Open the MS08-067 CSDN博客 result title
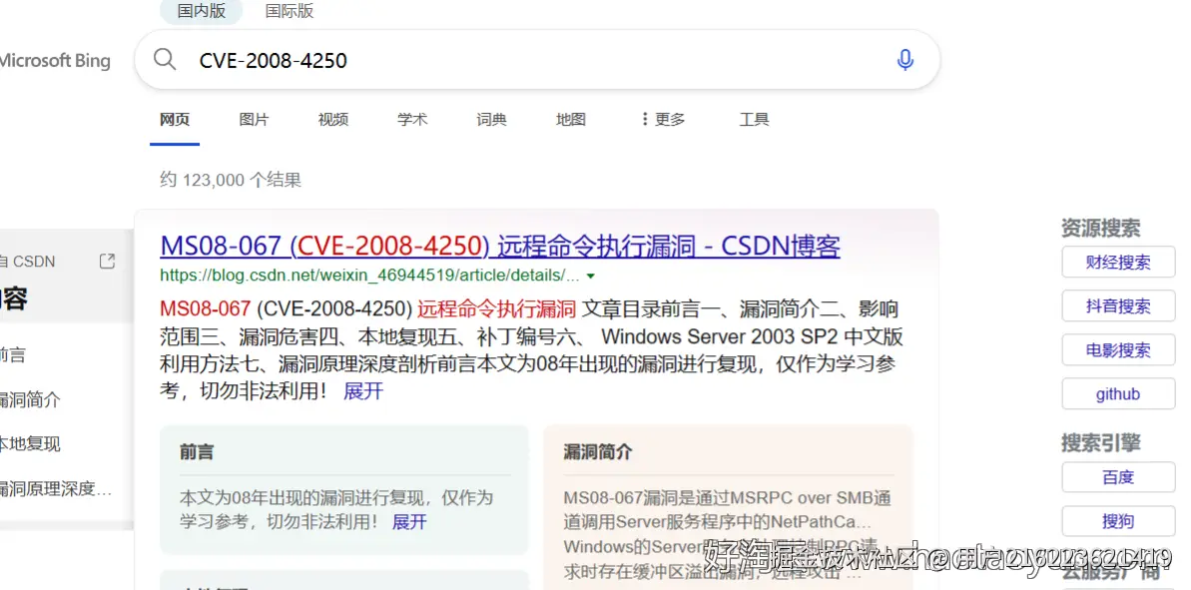The width and height of the screenshot is (1191, 590). coord(500,246)
